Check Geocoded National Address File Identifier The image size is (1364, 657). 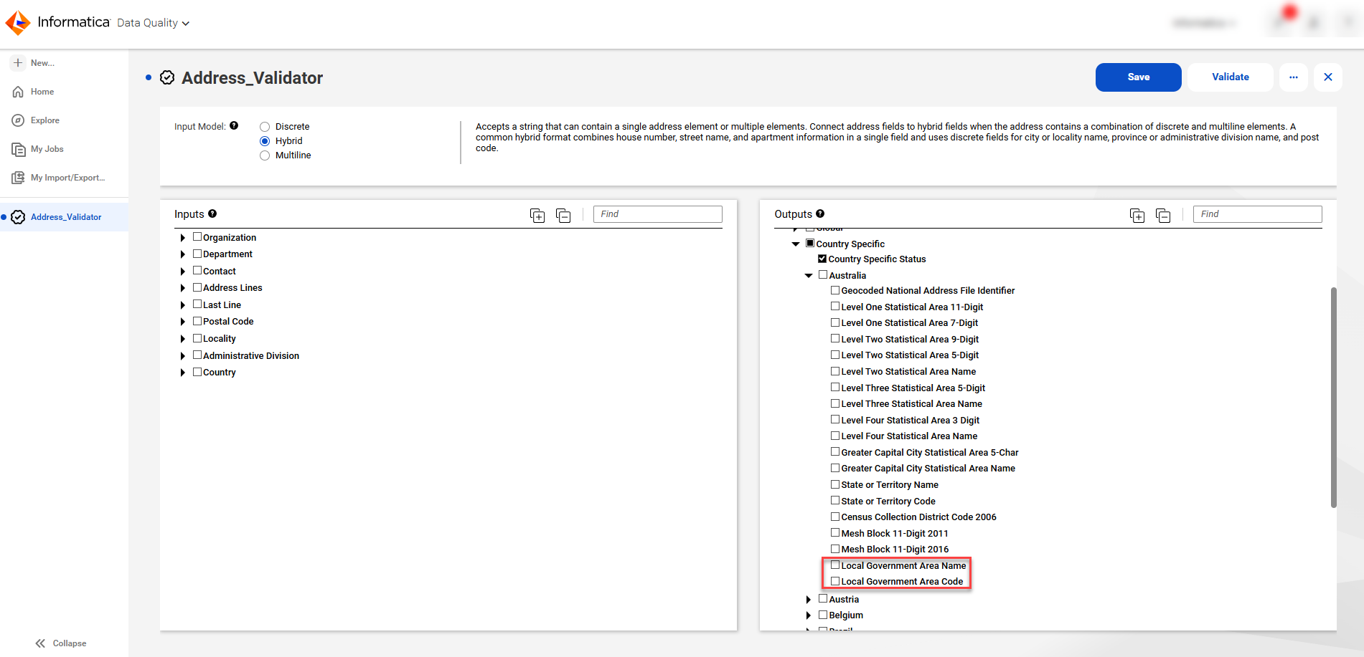(835, 289)
